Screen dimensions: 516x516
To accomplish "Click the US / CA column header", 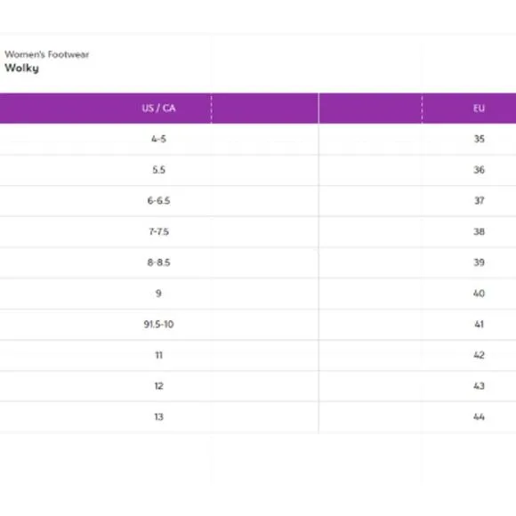I will pos(158,109).
